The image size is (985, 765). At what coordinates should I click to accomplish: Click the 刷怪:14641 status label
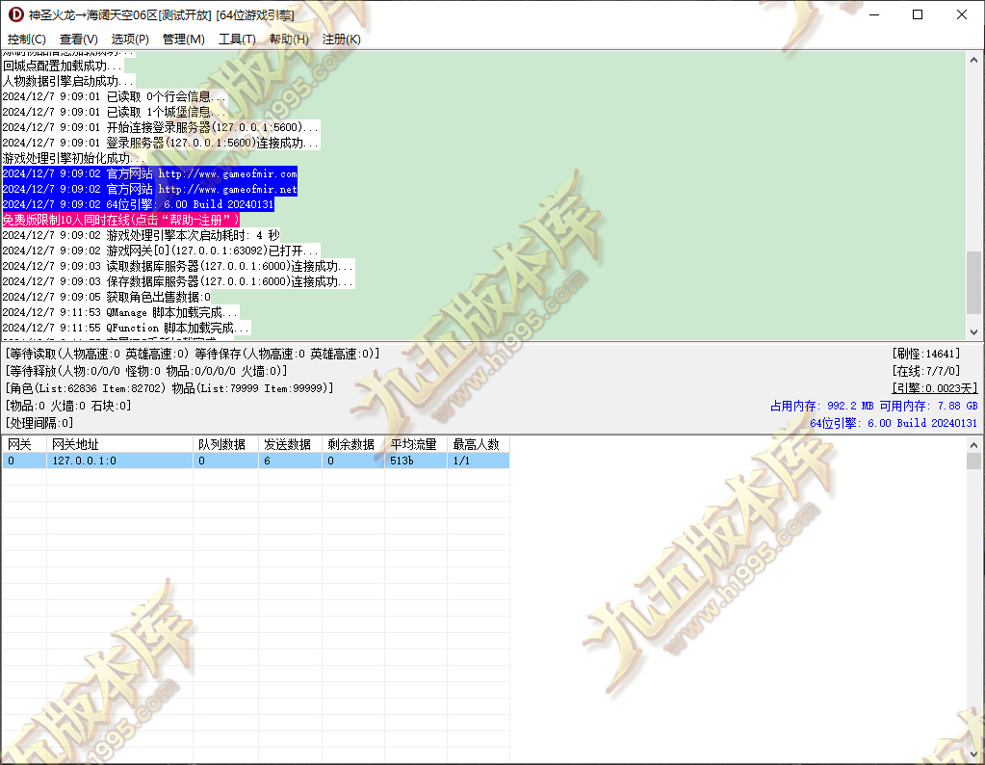[926, 354]
